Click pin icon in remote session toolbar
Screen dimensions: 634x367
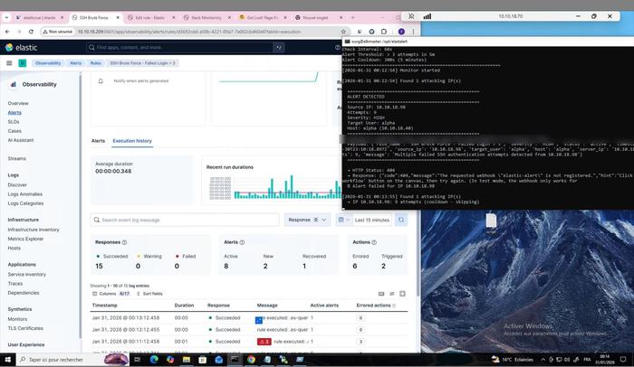[x=411, y=16]
